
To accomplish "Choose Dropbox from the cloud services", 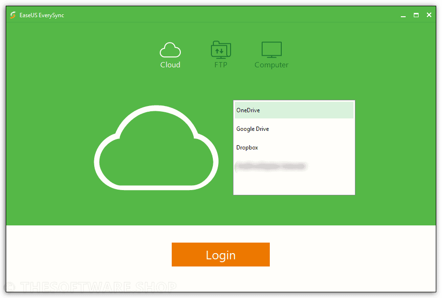I will click(x=294, y=148).
